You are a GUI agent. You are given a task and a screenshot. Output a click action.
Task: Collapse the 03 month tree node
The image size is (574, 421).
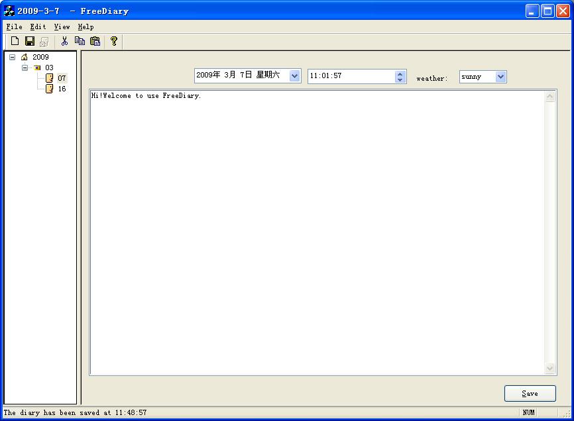25,68
